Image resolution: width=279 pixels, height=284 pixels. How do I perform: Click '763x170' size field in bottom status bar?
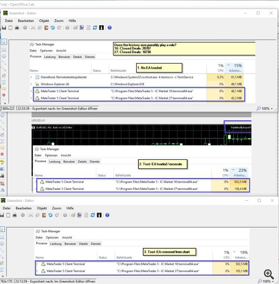pyautogui.click(x=6, y=281)
